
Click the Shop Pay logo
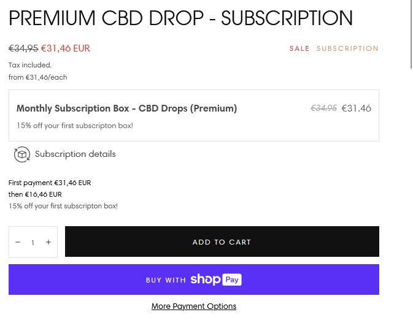[x=216, y=279]
